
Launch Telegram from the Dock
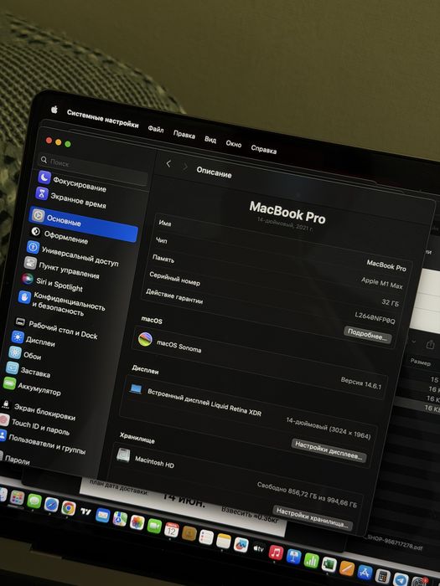[x=401, y=579]
